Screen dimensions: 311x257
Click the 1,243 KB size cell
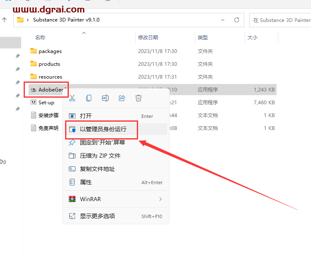coord(264,89)
